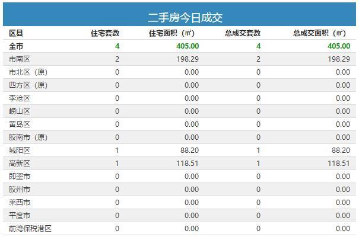This screenshot has width=359, height=237.
Task: Click the 总成交套数 column header
Action: [243, 33]
